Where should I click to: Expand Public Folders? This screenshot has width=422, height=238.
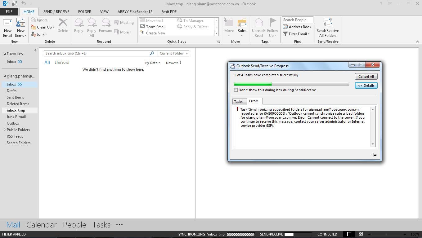5,130
